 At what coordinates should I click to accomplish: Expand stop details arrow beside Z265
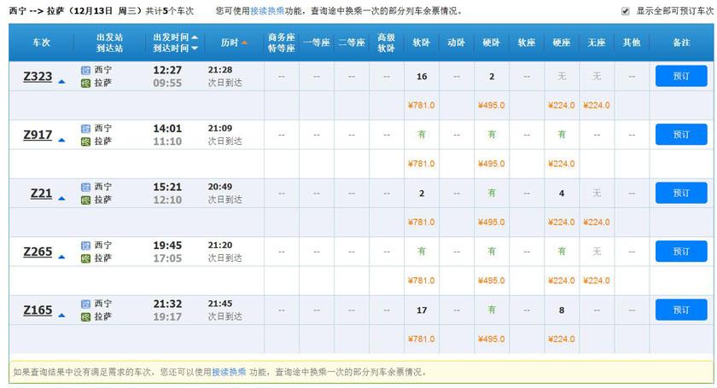pos(61,258)
